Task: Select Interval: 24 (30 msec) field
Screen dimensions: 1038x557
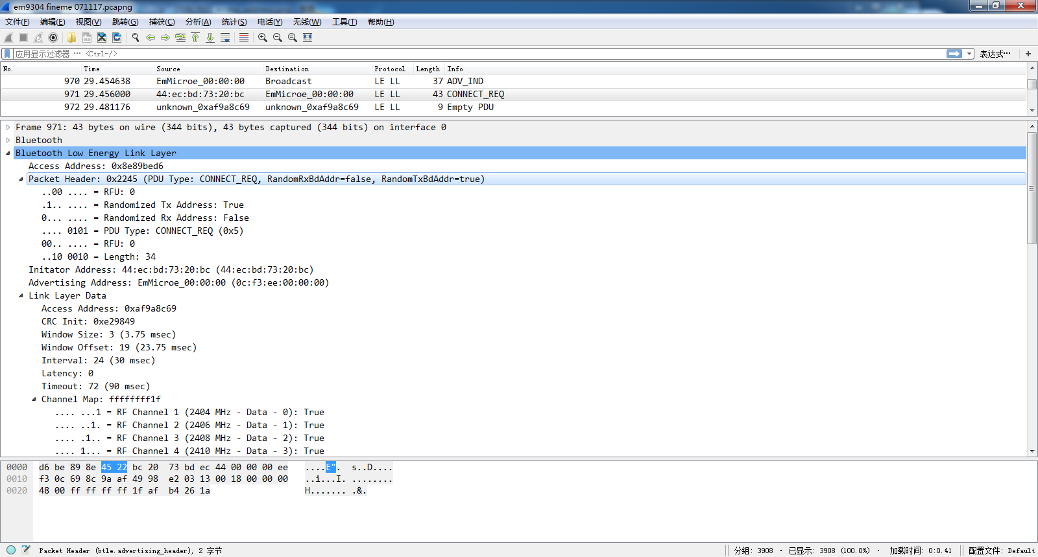Action: pos(98,361)
